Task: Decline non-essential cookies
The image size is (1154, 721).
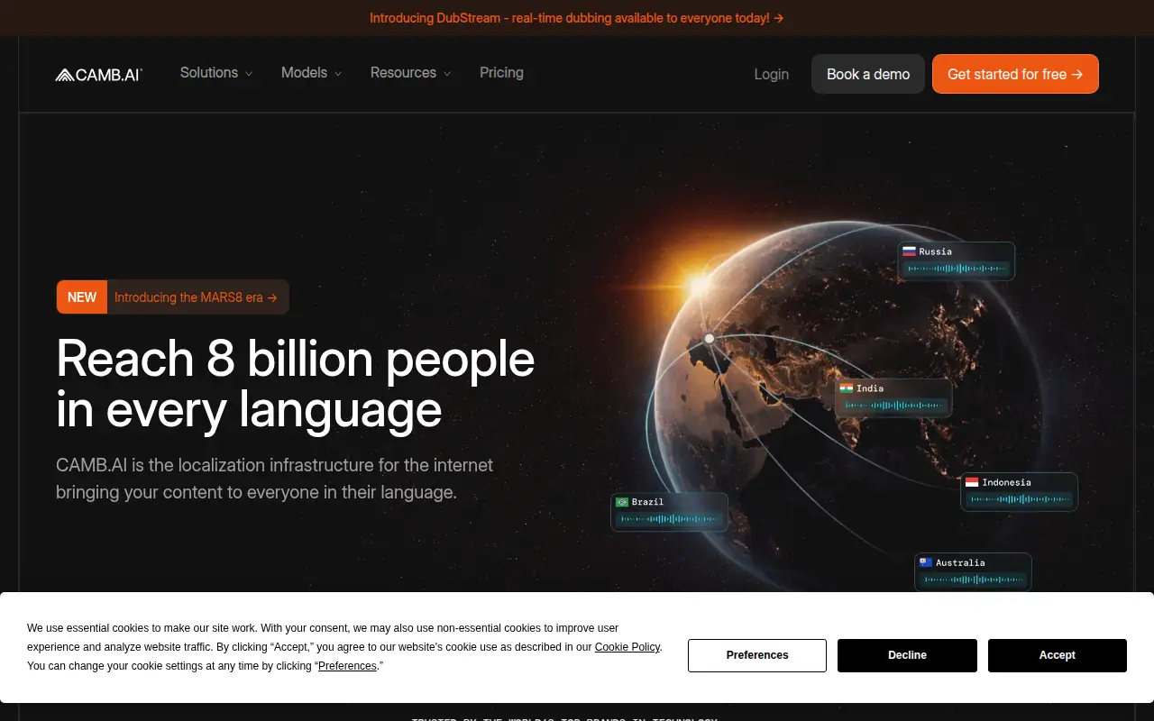Action: pos(907,655)
